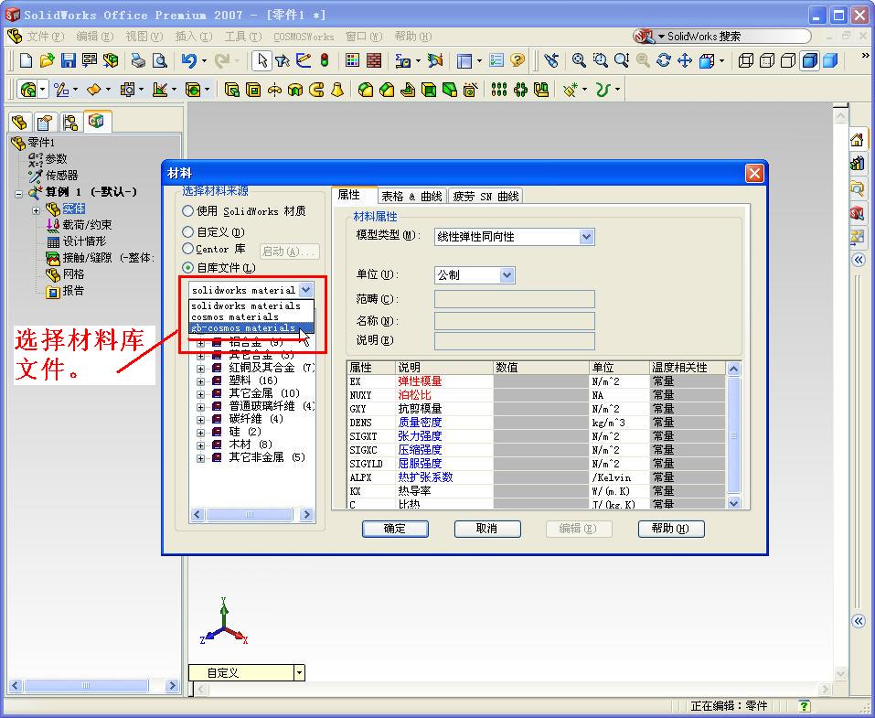875x718 pixels.
Task: Click the Wireframe display icon
Action: 745,60
